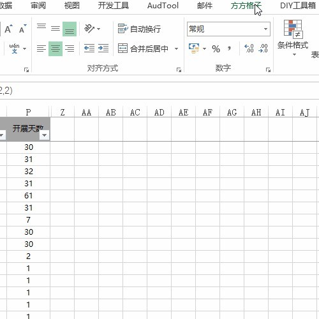Click the increase font size icon
Viewport: 319px width, 319px height.
coord(8,29)
